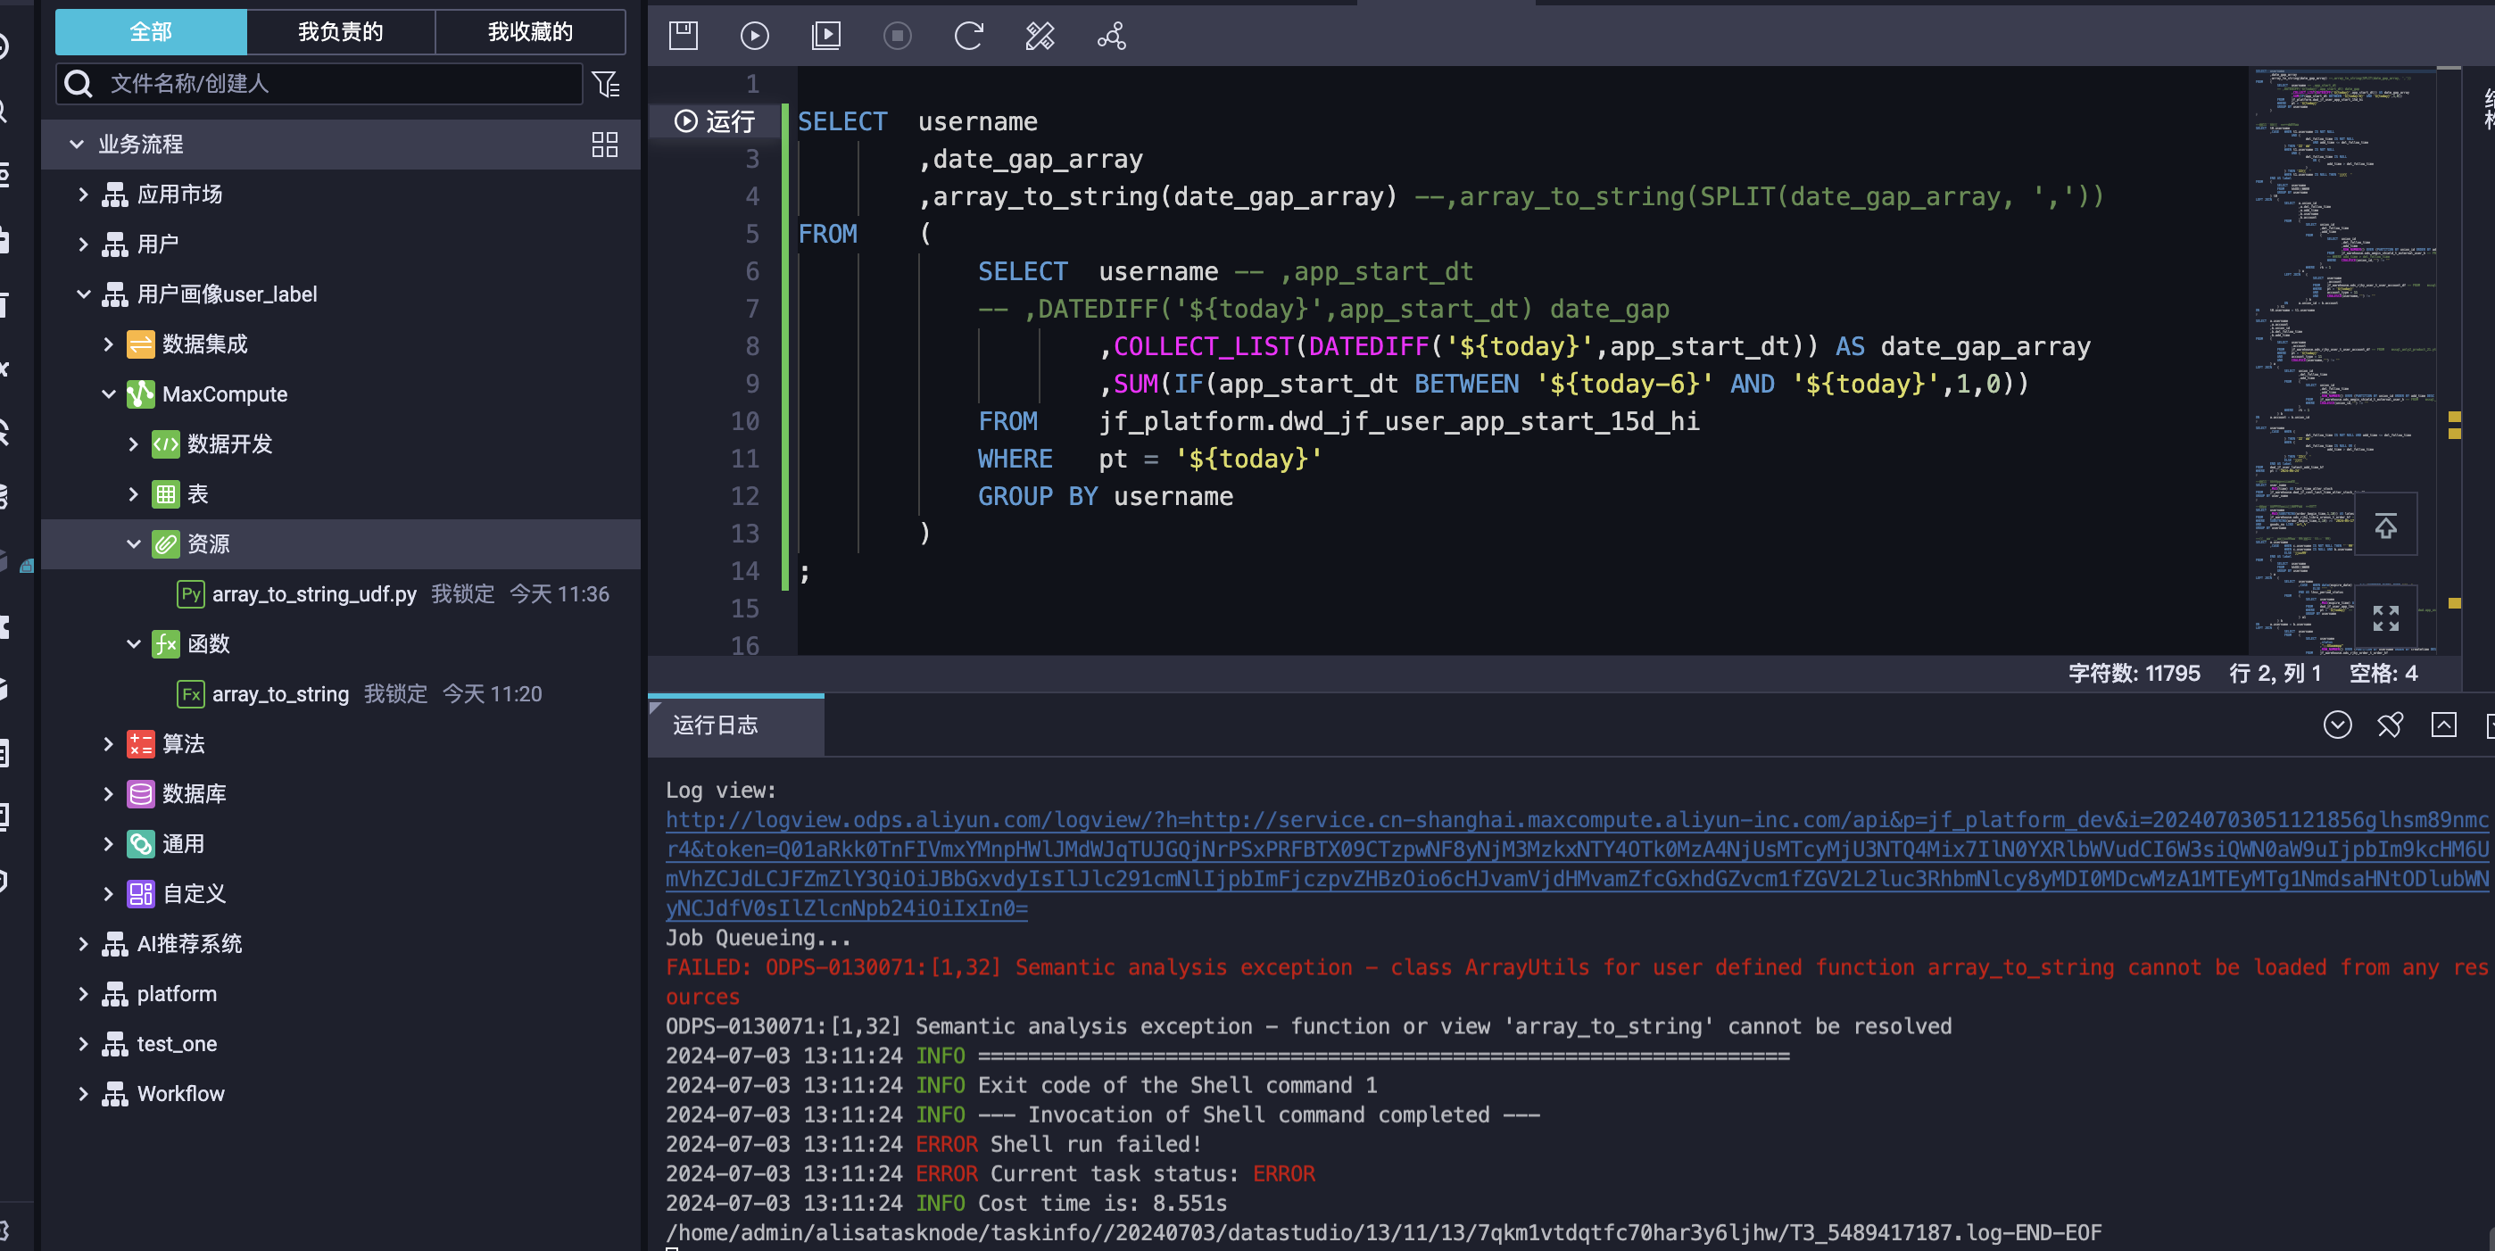Click the 数据集成 orange sync icon

[140, 344]
